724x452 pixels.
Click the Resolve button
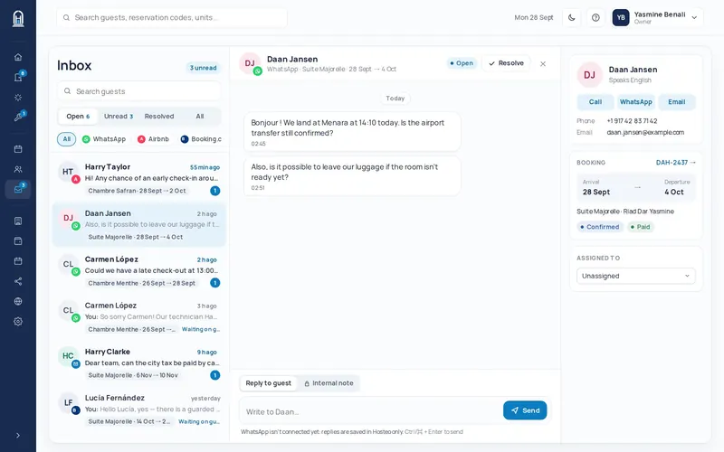pos(506,63)
